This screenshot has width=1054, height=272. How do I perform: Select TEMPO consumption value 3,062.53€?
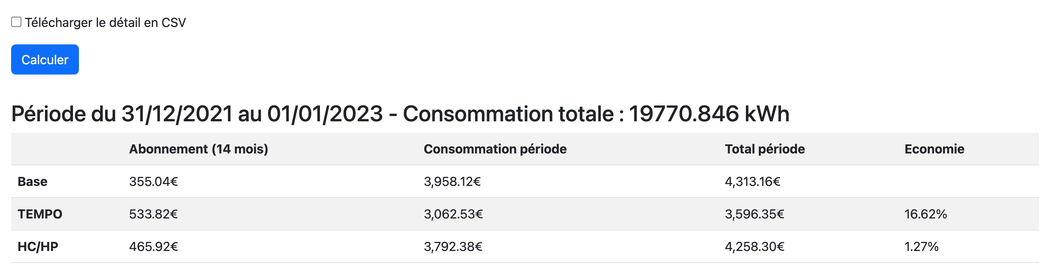tap(453, 214)
